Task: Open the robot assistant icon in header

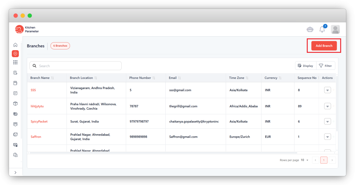Action: 310,29
